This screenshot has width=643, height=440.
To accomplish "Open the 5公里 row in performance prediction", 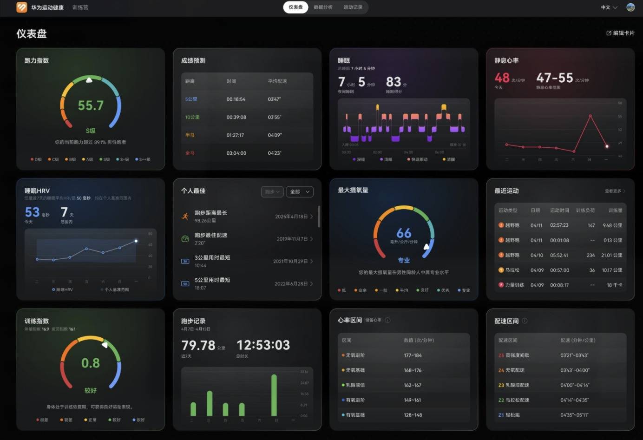I will coord(247,99).
